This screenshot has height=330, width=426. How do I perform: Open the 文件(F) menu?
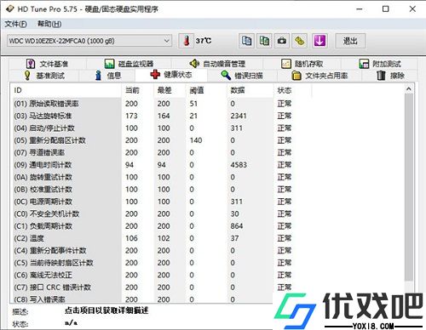tap(15, 24)
